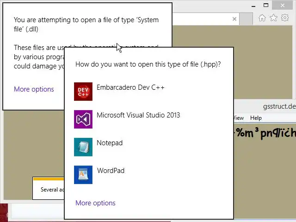Image resolution: width=296 pixels, height=222 pixels.
Task: Open the new tab button in browser
Action: [246, 19]
